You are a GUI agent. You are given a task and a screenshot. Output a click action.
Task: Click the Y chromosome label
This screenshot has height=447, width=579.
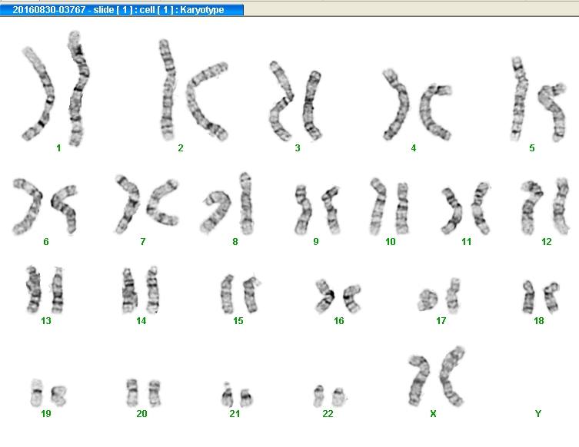[538, 414]
